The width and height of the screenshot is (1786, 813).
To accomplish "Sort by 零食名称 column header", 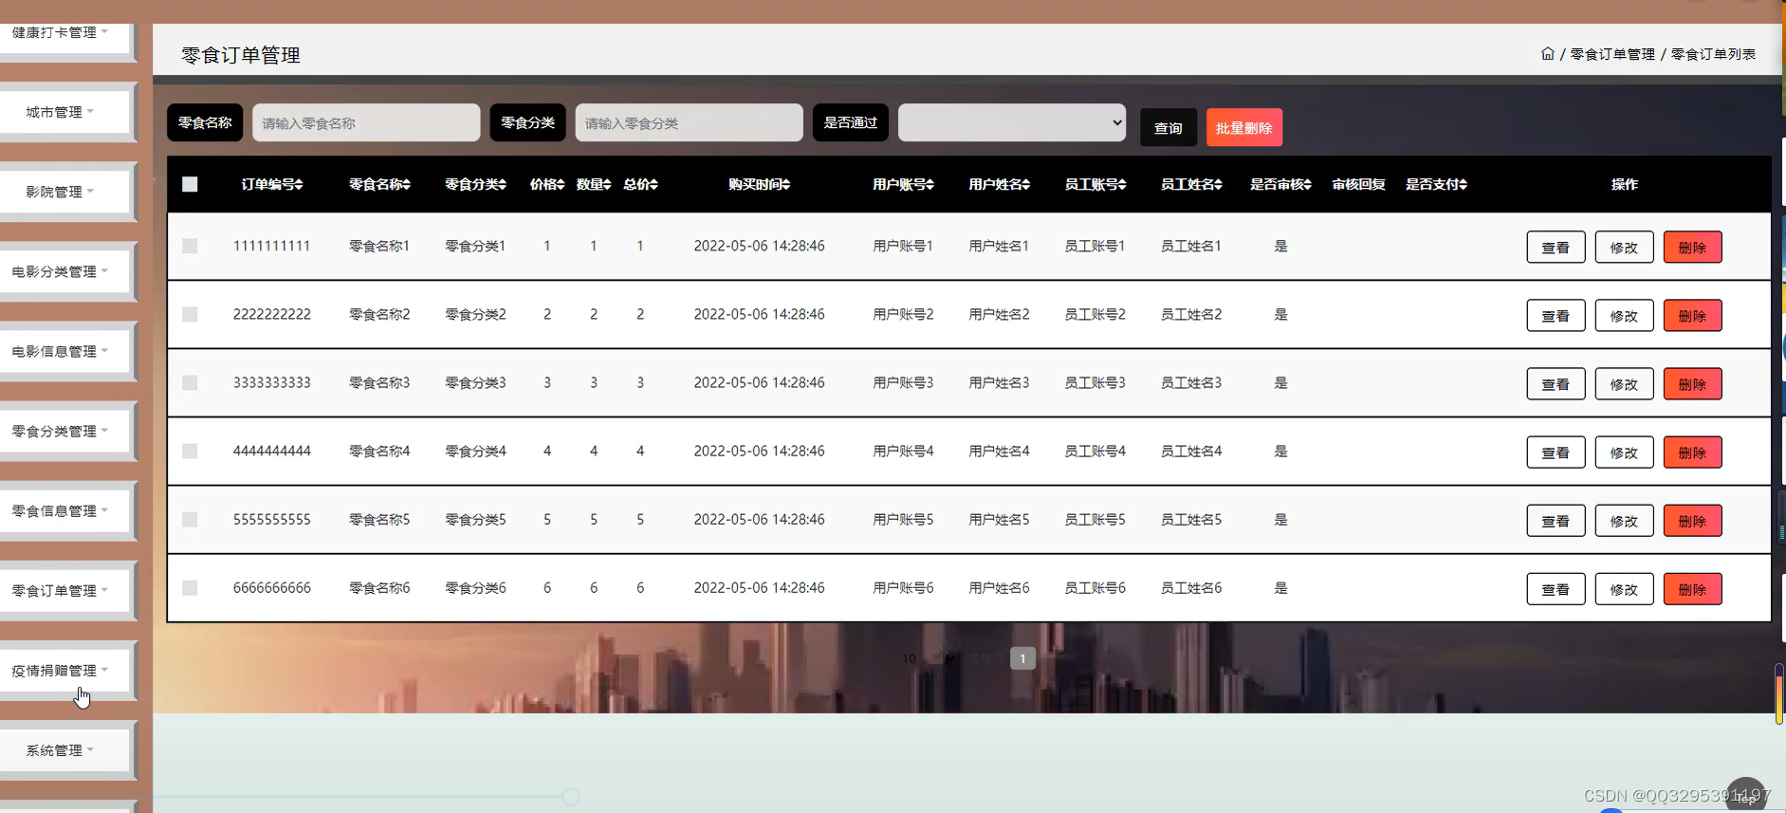I will coord(379,184).
